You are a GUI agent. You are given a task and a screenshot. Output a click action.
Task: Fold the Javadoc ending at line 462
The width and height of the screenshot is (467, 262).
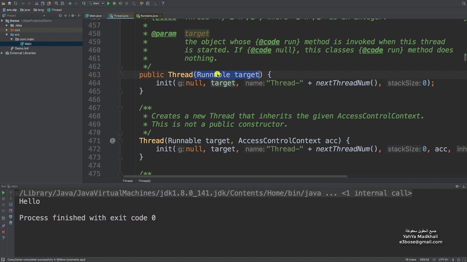pos(120,67)
